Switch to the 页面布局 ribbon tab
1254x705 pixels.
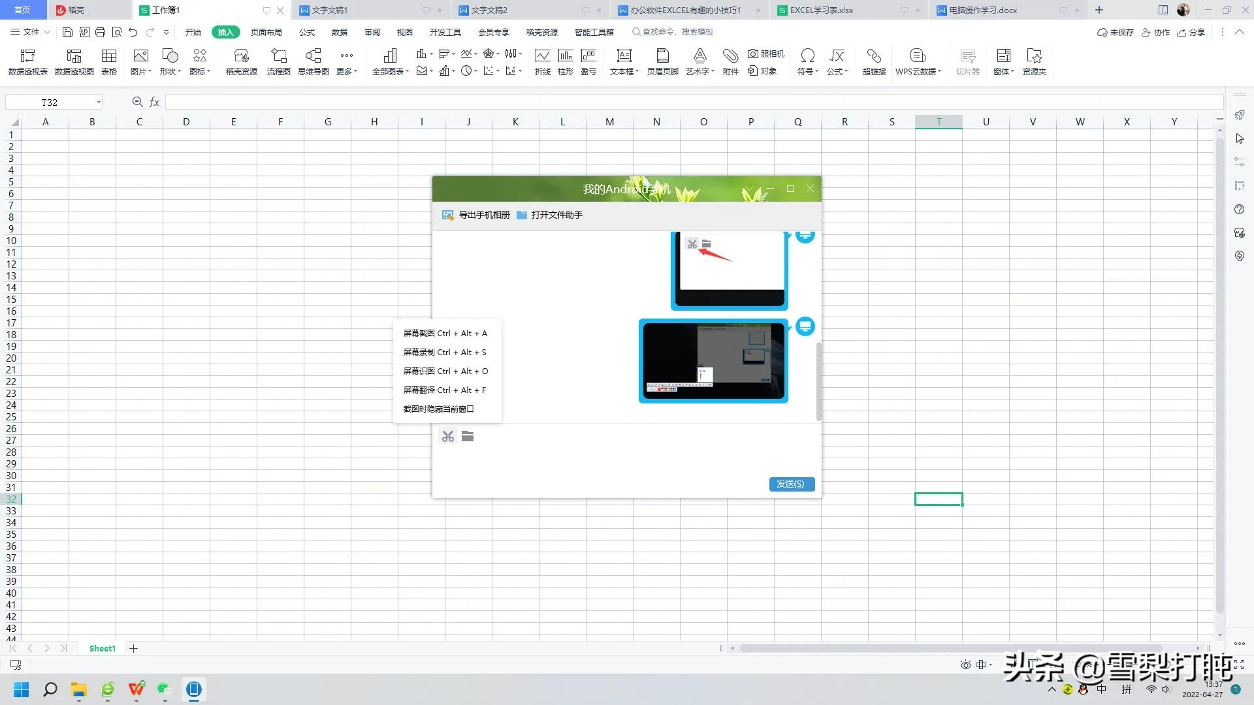(266, 32)
